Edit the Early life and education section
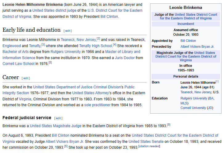This screenshot has height=153, width=224. click(67, 31)
